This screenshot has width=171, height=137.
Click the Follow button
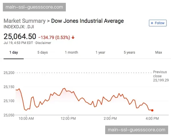tap(158, 23)
